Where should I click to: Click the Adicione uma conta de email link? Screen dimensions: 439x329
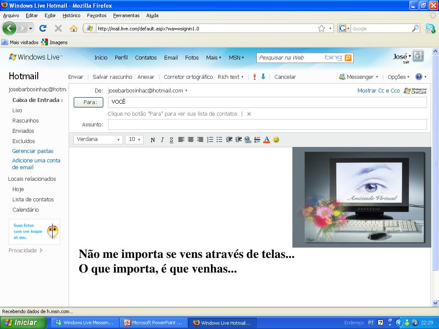tap(36, 164)
